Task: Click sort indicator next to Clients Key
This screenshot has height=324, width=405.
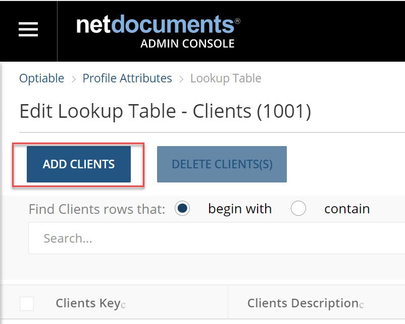Action: [x=123, y=306]
